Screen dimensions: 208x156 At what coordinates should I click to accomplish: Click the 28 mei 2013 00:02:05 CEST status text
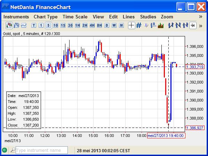point(103,150)
